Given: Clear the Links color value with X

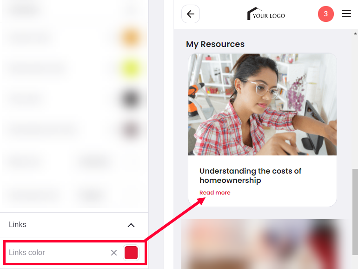Looking at the screenshot, I should pos(114,253).
